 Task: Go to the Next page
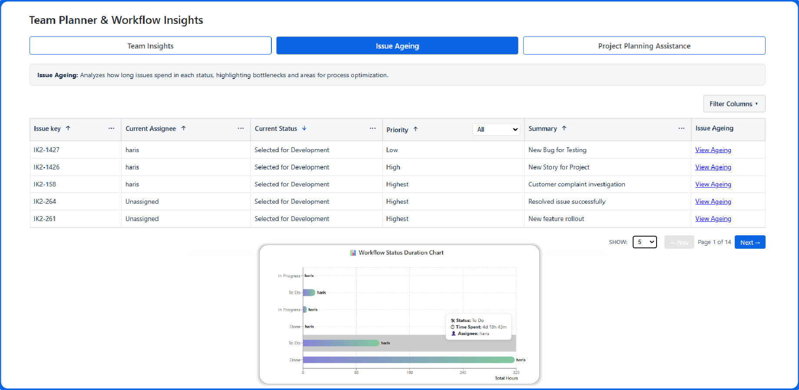click(749, 242)
